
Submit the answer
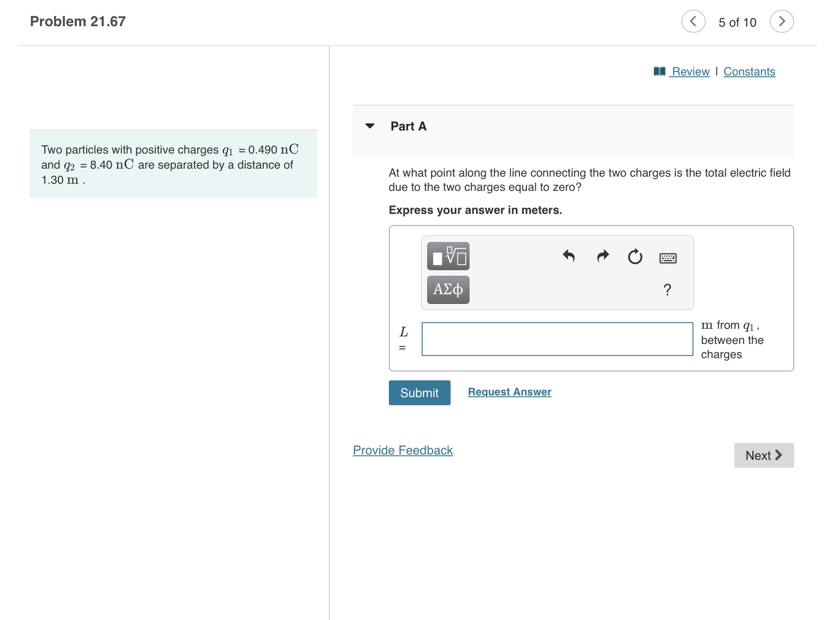[419, 392]
